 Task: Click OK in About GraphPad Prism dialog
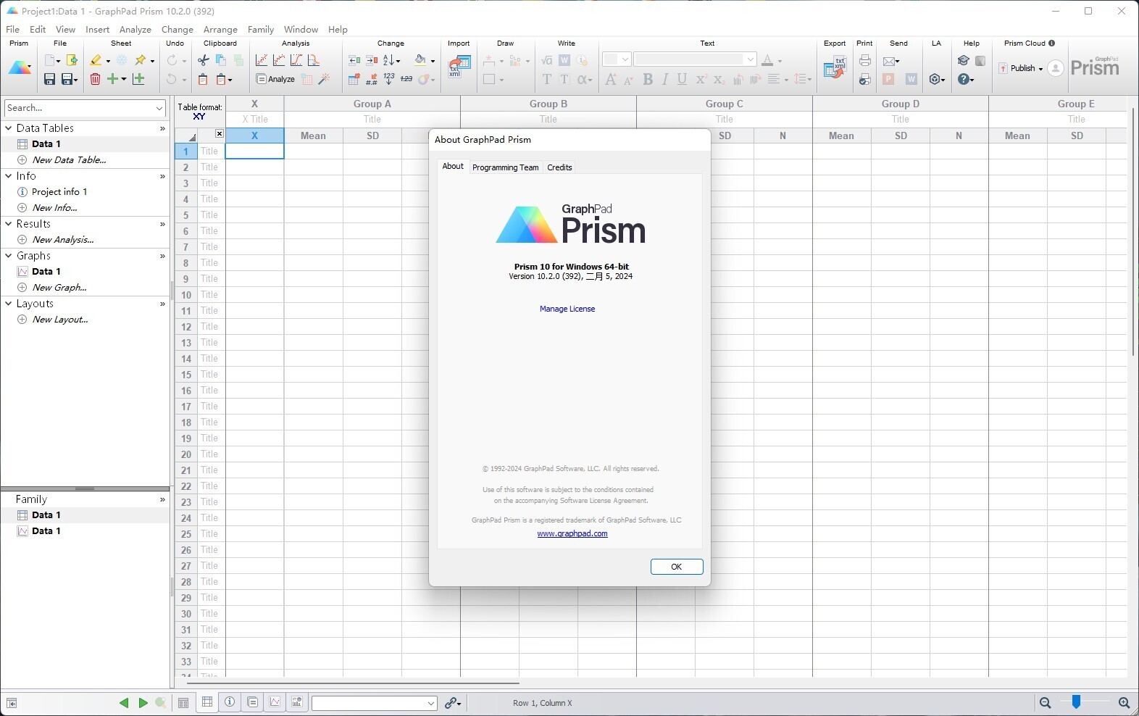(677, 567)
